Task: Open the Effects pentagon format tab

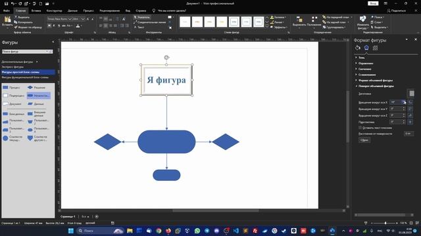Action: pyautogui.click(x=366, y=48)
